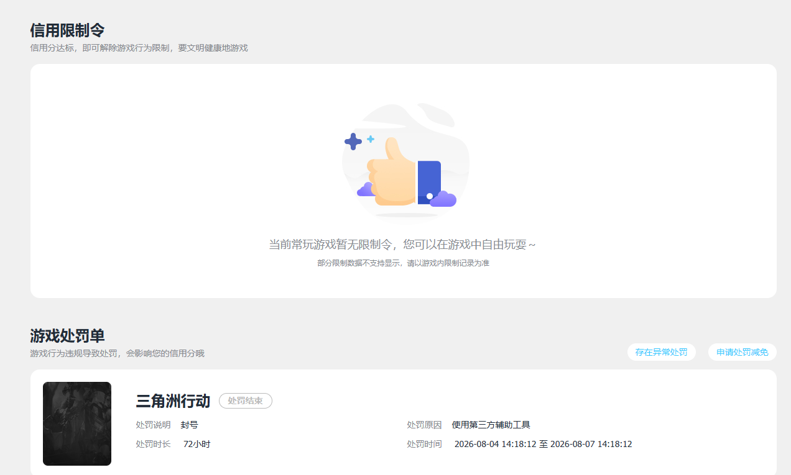Click the 处罚结束 status badge
This screenshot has height=475, width=791.
246,401
